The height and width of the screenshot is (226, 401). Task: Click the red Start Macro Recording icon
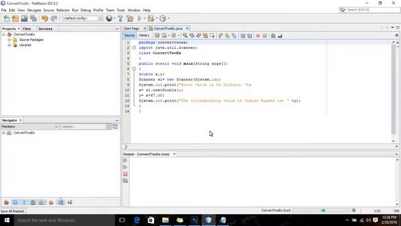[258, 36]
